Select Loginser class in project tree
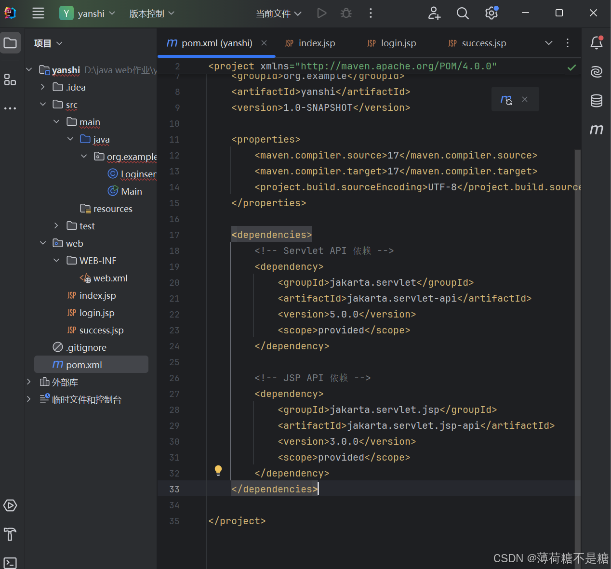 tap(133, 174)
